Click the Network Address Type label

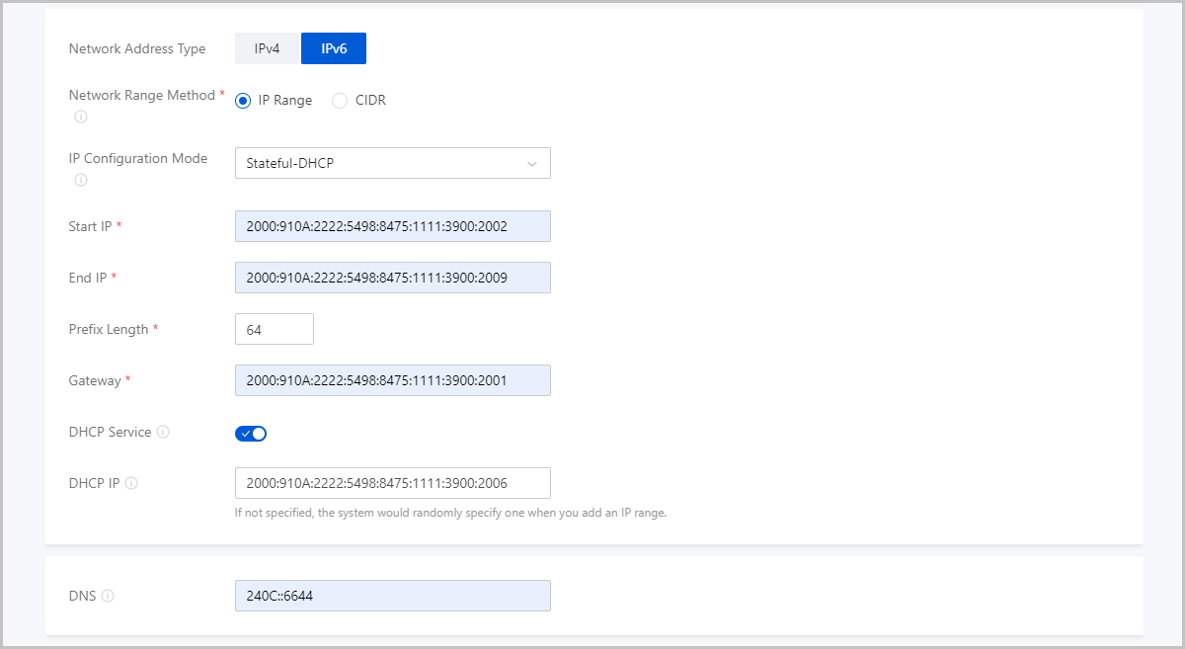pyautogui.click(x=137, y=49)
